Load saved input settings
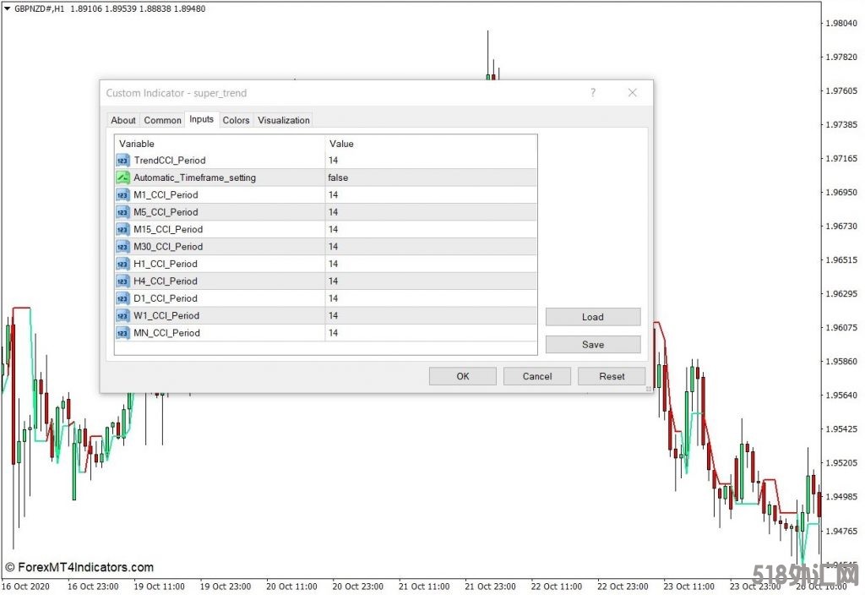Screen dimensions: 865x595 click(x=593, y=317)
